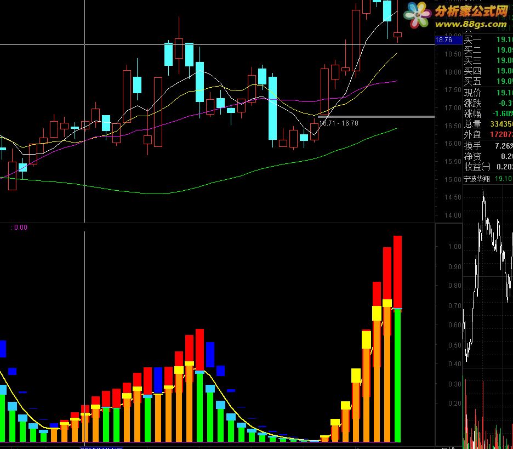Click the 现价 current price label
Image resolution: width=513 pixels, height=449 pixels.
point(472,93)
